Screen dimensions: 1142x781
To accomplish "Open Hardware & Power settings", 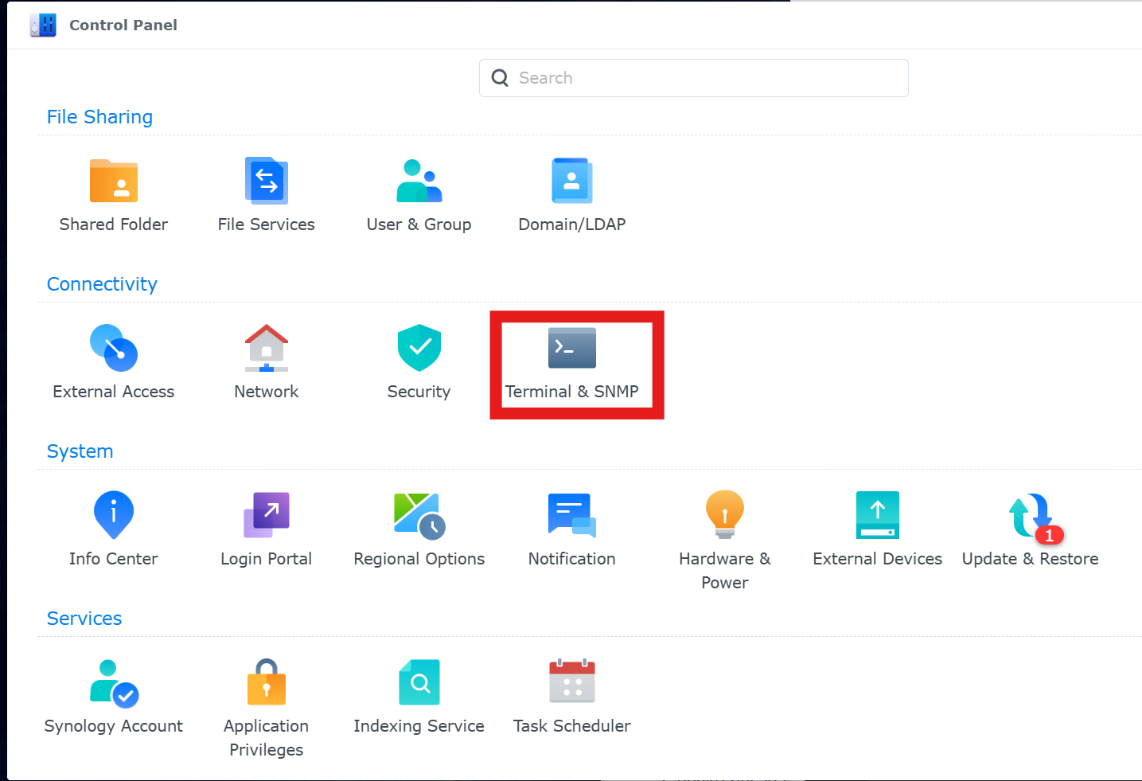I will click(725, 515).
